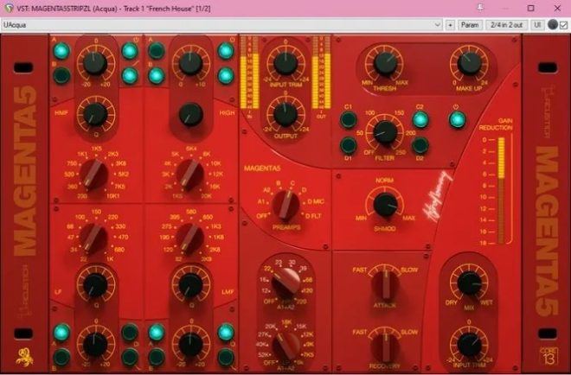Click the A1+A2 low-pass filter selector

285,346
